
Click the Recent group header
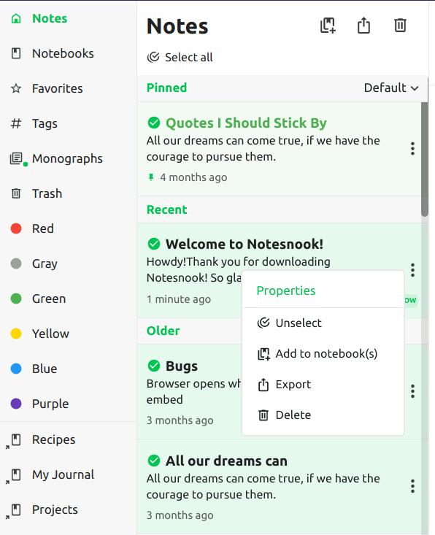[166, 209]
